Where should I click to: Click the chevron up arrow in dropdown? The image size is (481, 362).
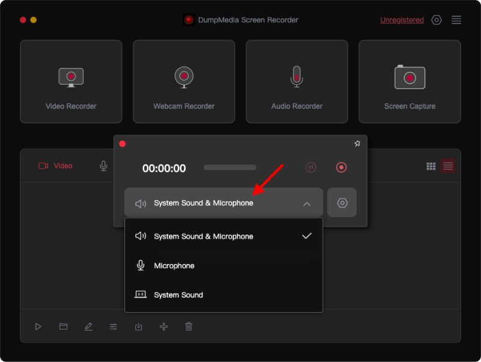click(x=307, y=204)
